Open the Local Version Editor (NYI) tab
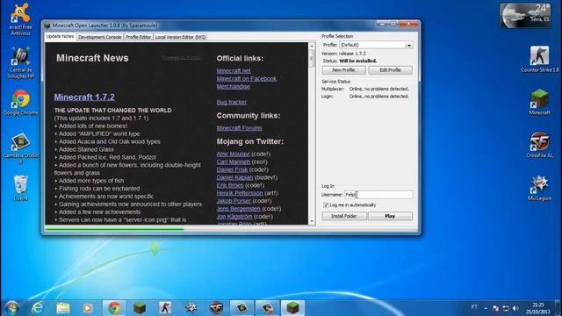 click(180, 37)
